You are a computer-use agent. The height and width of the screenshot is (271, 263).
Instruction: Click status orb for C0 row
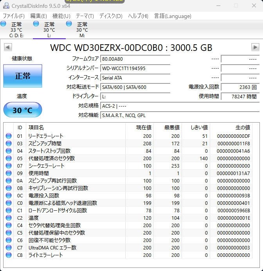pyautogui.click(x=9, y=203)
